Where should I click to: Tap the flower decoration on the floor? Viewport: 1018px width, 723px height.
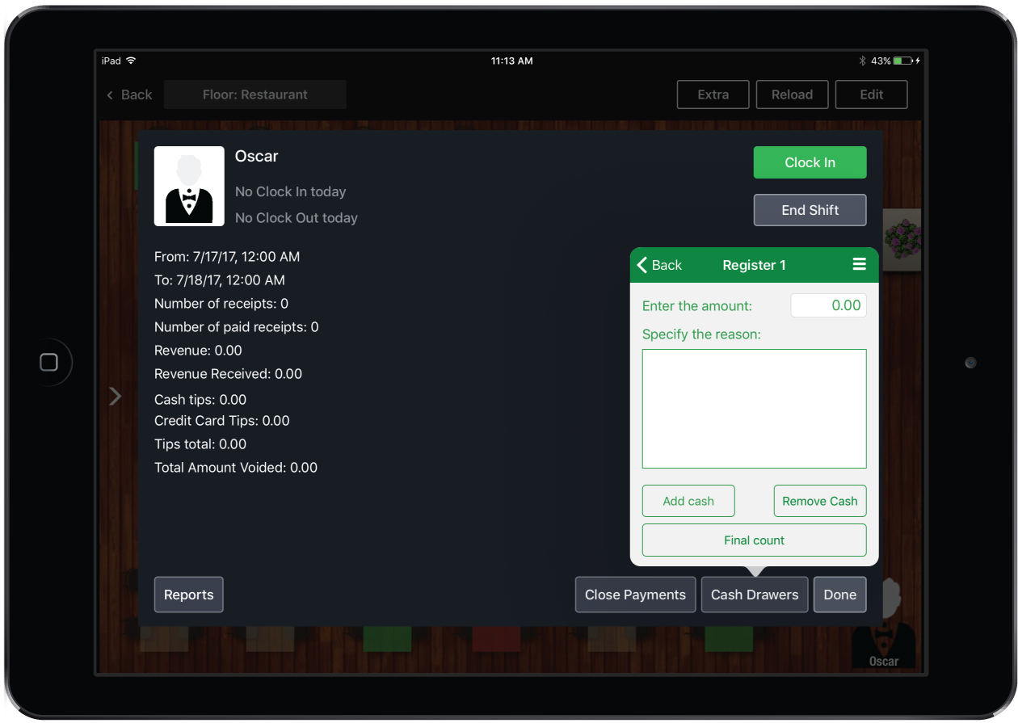[902, 240]
